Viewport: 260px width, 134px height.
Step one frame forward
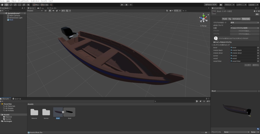pyautogui.click(x=131, y=5)
